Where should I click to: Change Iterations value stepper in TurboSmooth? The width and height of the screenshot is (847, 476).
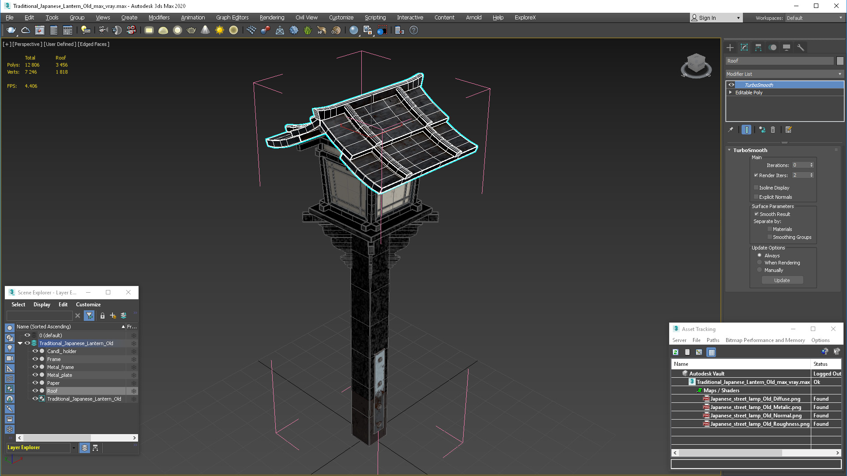[x=812, y=165]
